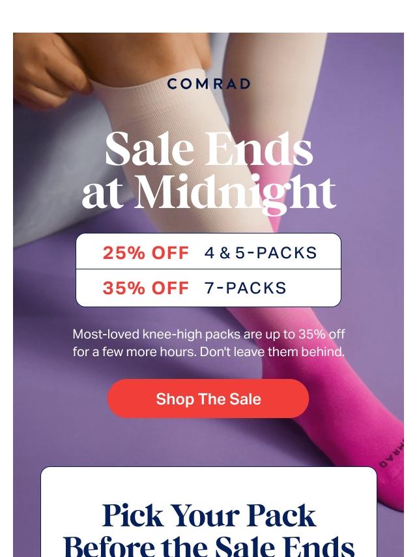
Task: Click the 7-PACKS label
Action: [x=245, y=288]
